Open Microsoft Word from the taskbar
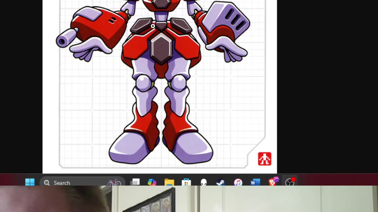This screenshot has width=378, height=212. click(255, 182)
